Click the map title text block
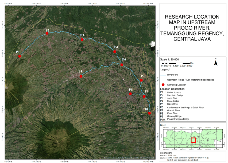 click(x=192, y=28)
